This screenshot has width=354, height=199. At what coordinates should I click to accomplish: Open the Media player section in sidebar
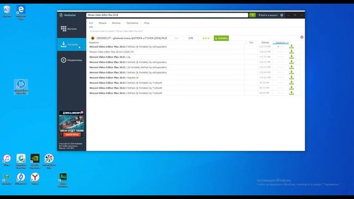tap(71, 60)
